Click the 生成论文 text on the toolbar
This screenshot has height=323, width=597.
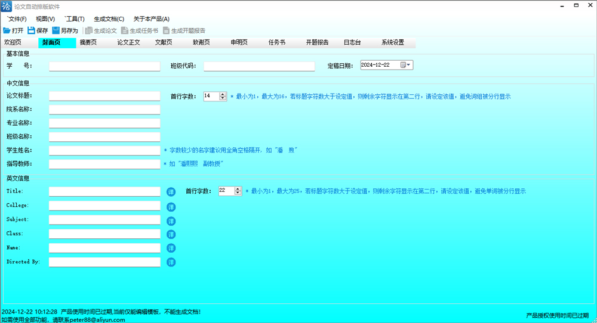pyautogui.click(x=105, y=31)
